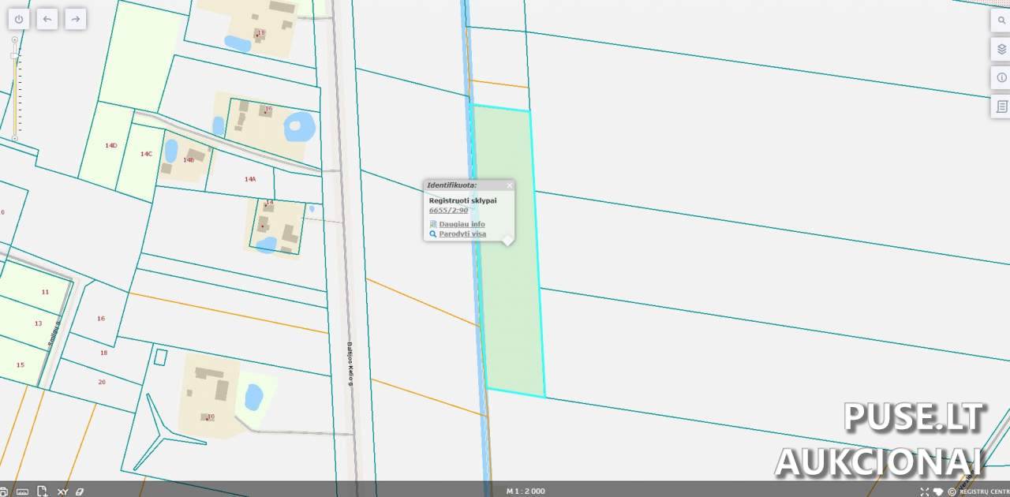1010x497 pixels.
Task: Go back to previous map extent
Action: tap(47, 19)
